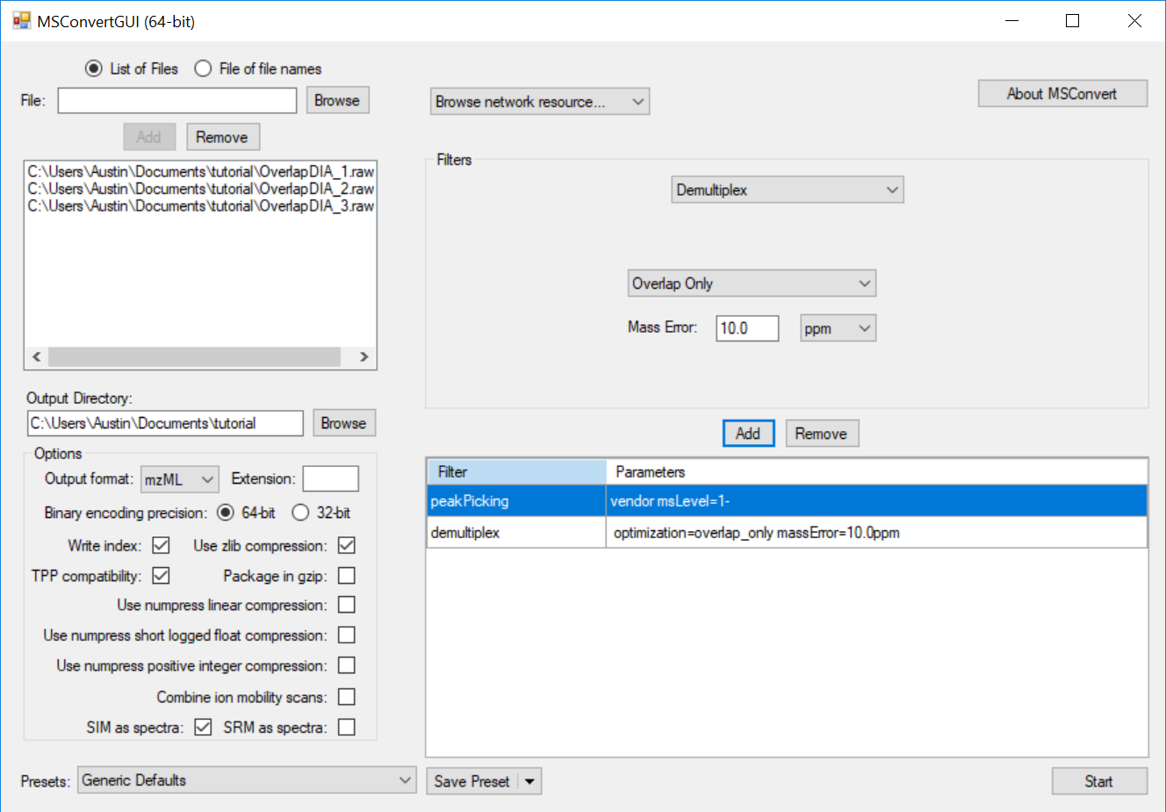Disable the Use zlib compression checkbox
The width and height of the screenshot is (1166, 812).
[x=347, y=545]
